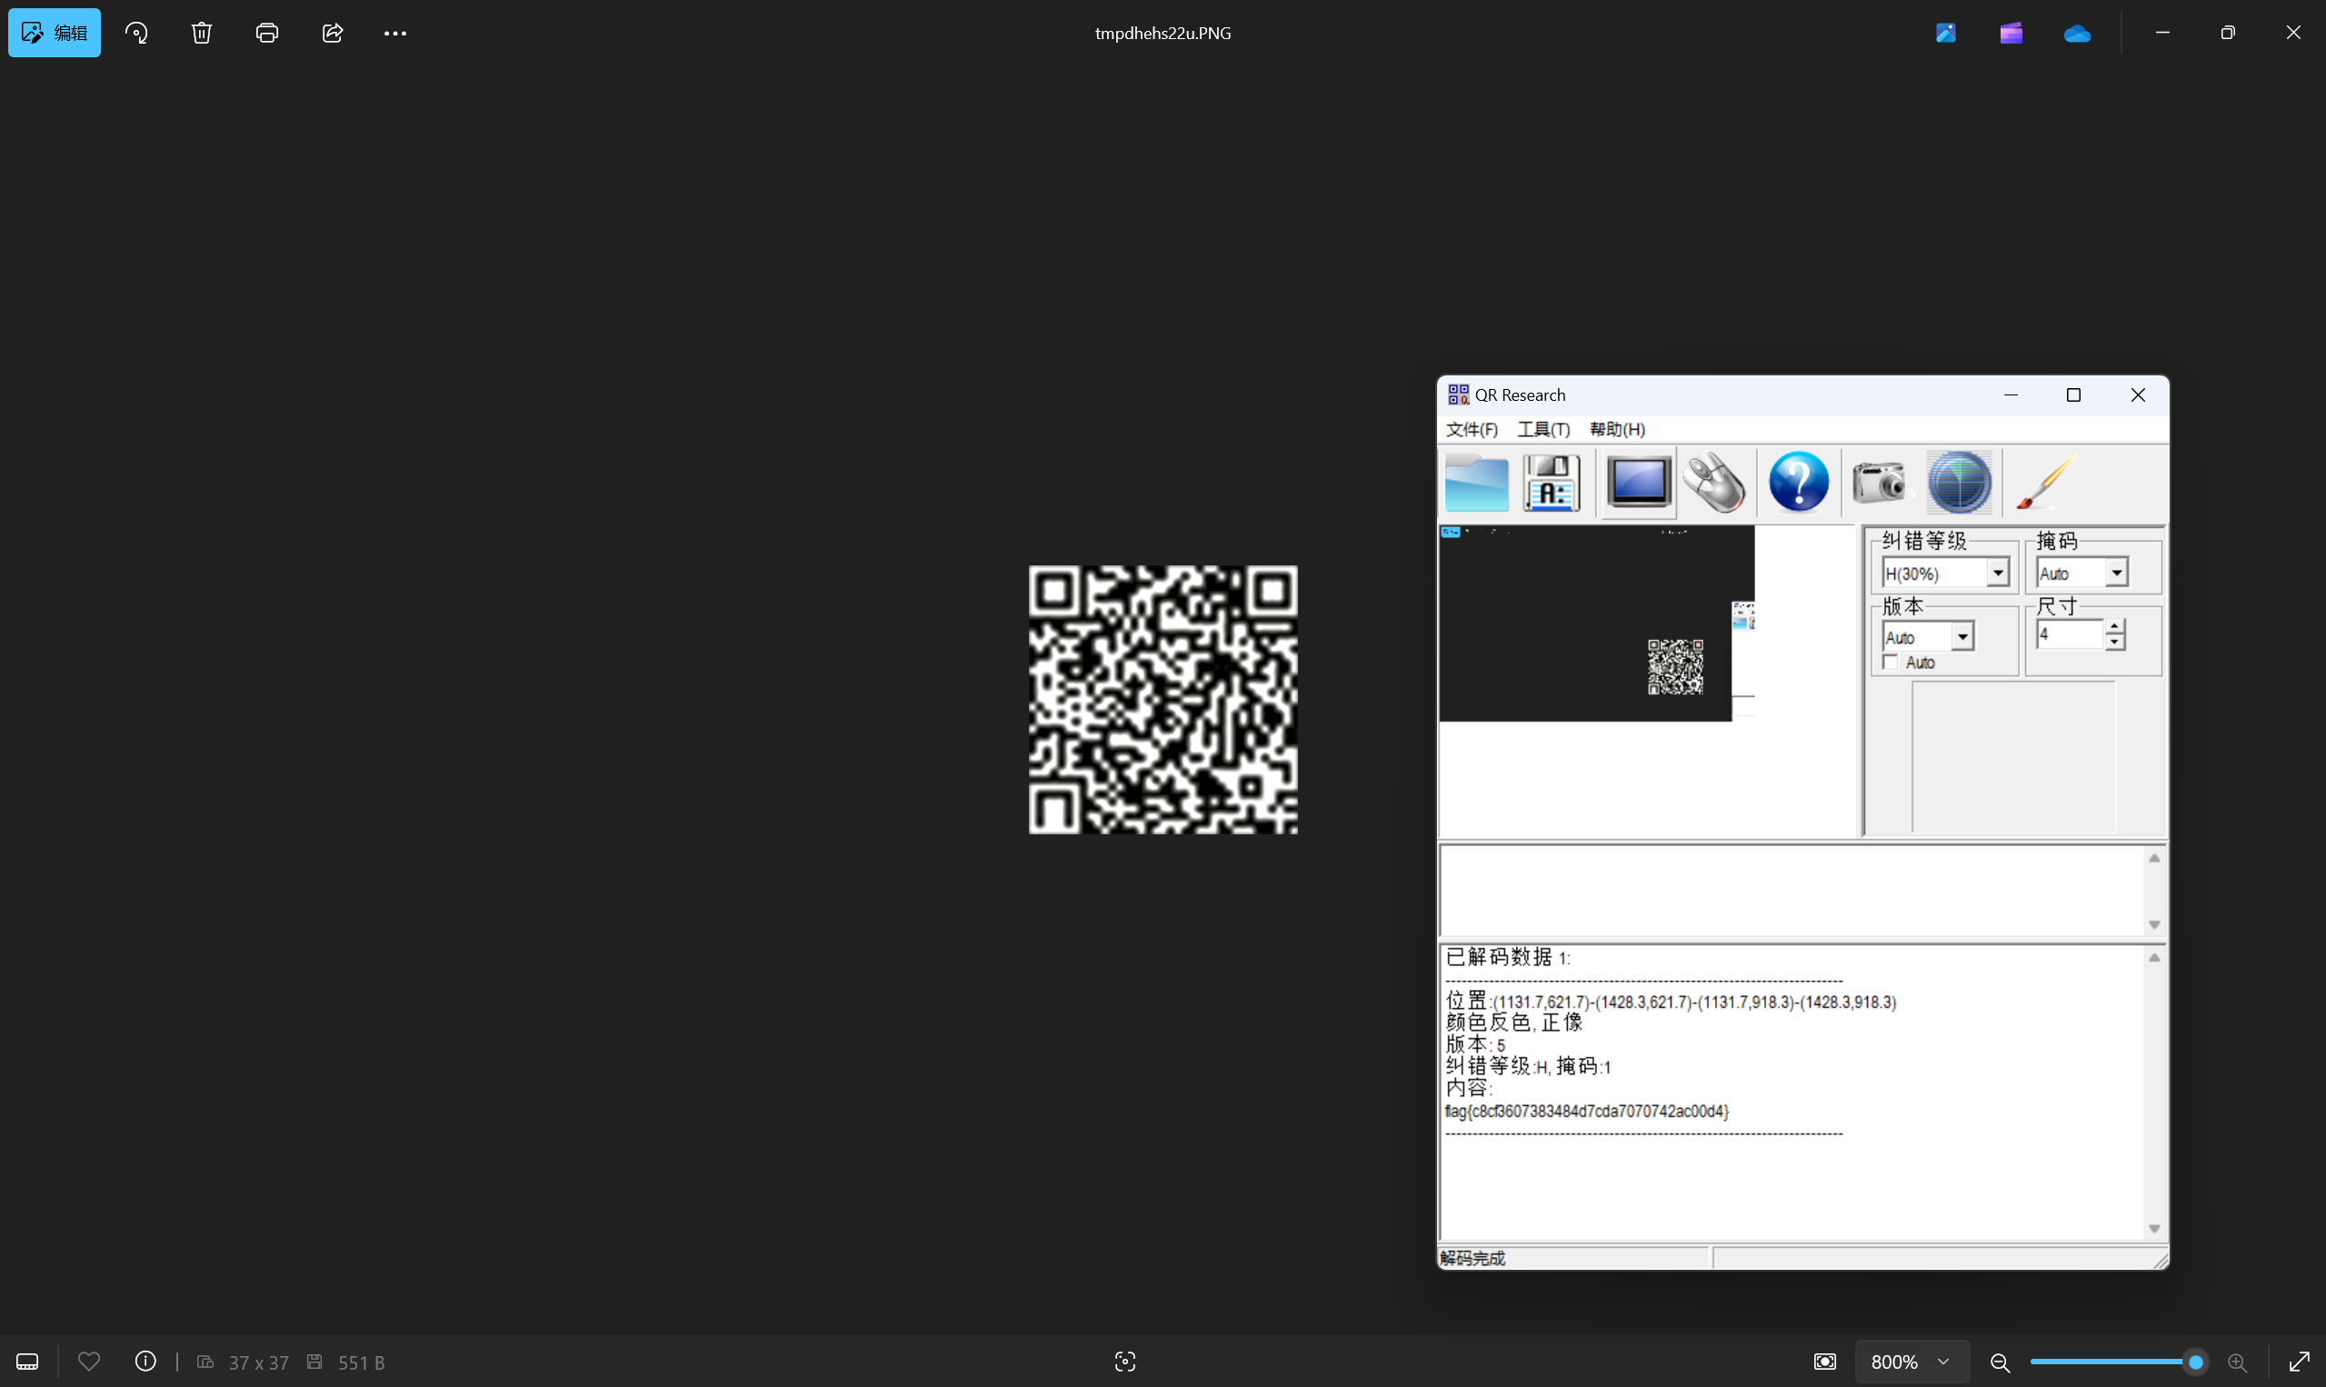Click the Edit (编辑) button in Photos
This screenshot has width=2326, height=1387.
[x=55, y=33]
